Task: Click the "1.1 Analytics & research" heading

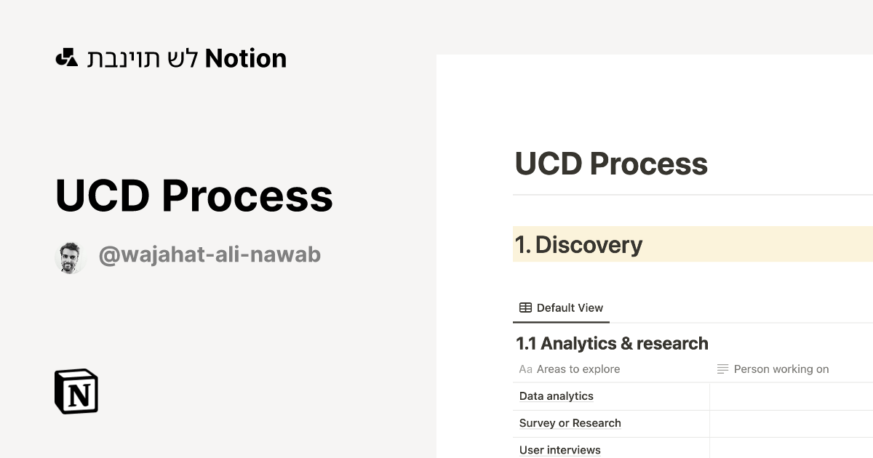Action: (x=612, y=342)
